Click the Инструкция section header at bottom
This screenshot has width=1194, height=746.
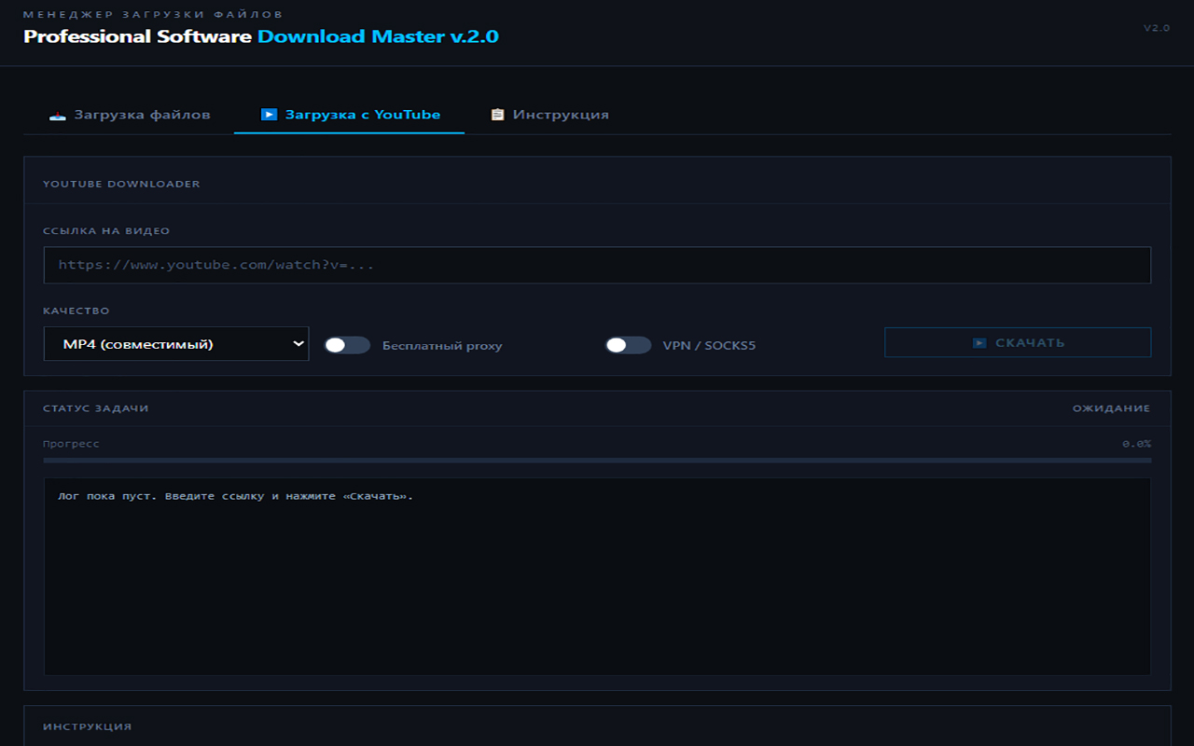88,726
